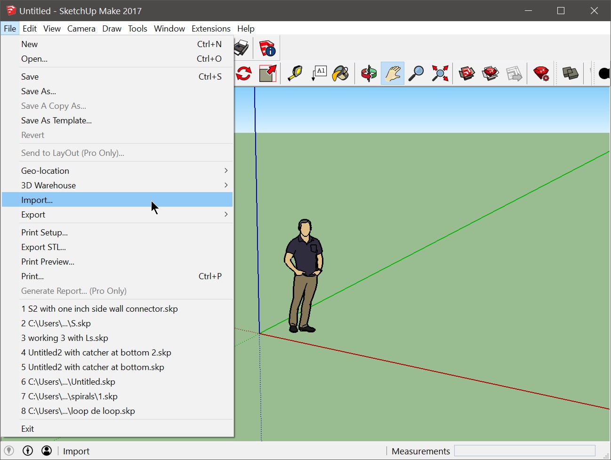
Task: Open the Draw menu
Action: coord(112,28)
